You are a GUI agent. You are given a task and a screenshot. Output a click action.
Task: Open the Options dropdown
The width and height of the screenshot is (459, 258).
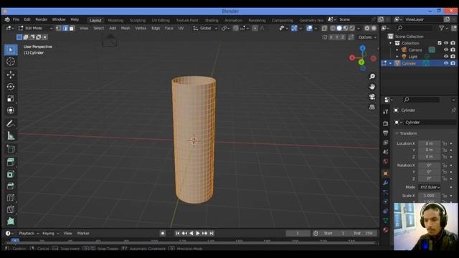point(367,37)
